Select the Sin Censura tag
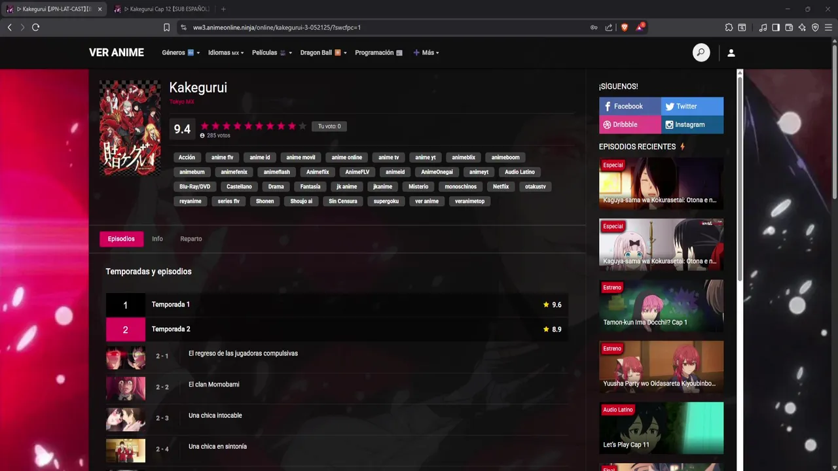This screenshot has width=838, height=471. point(343,201)
